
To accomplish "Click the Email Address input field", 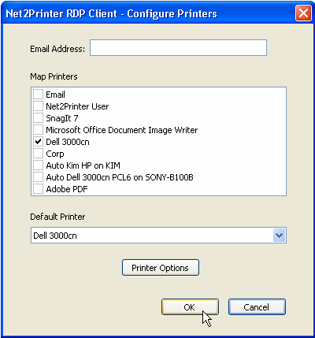I will pyautogui.click(x=178, y=48).
